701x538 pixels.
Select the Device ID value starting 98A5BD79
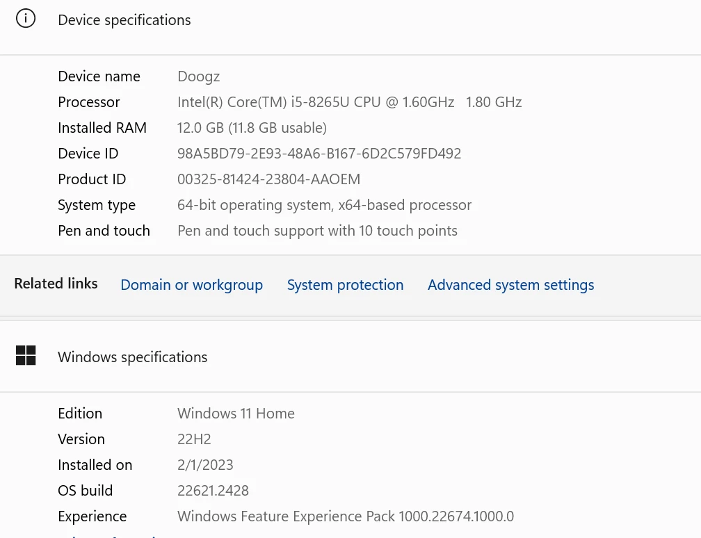pos(319,154)
